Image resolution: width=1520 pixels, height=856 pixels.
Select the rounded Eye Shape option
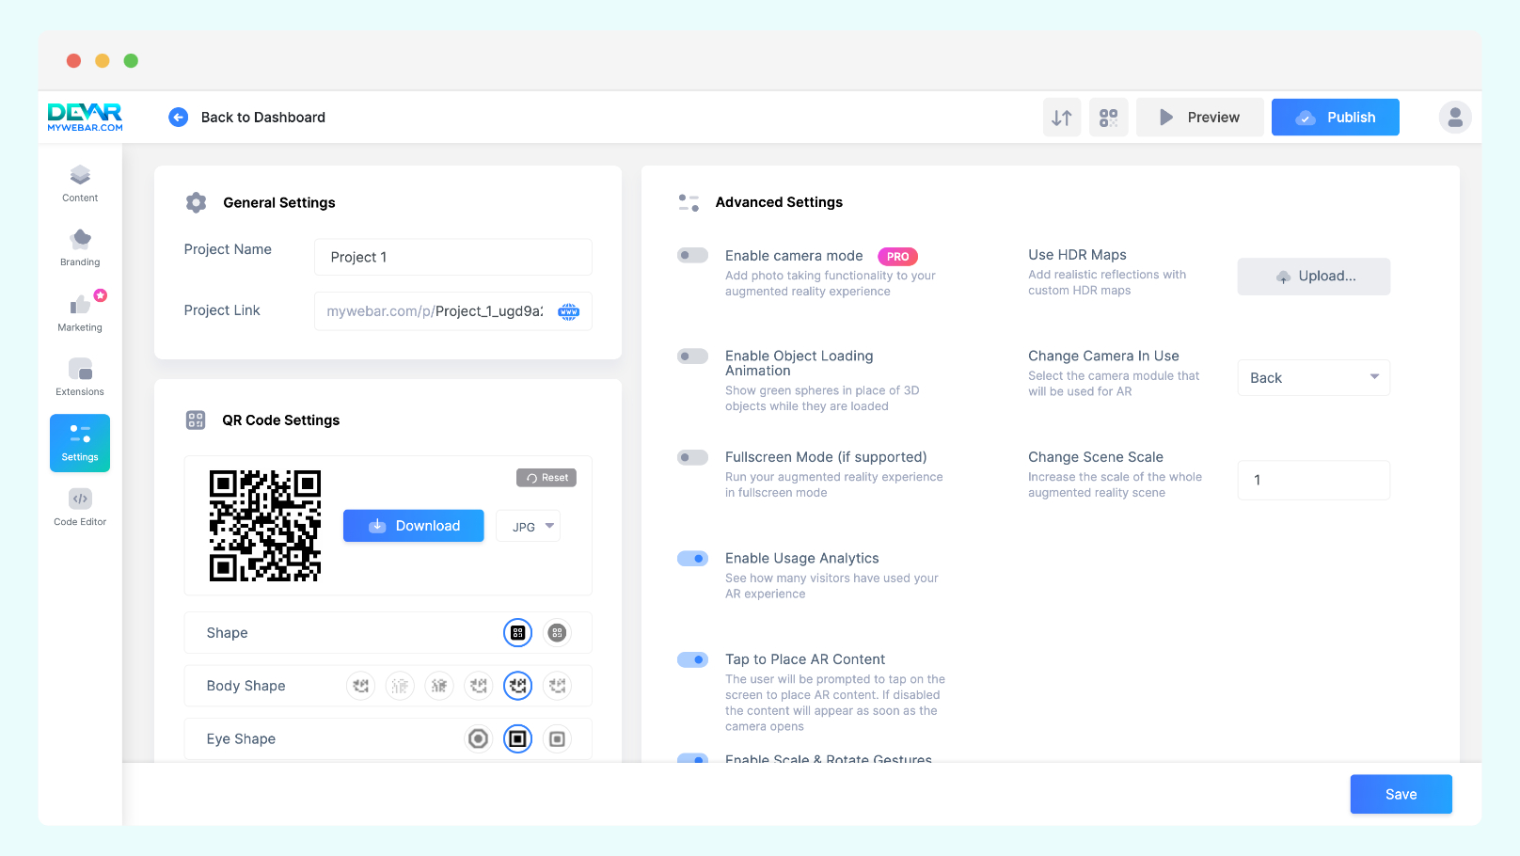(x=557, y=738)
